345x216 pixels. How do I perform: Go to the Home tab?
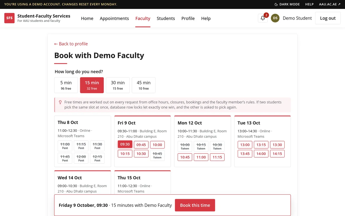pos(87,18)
